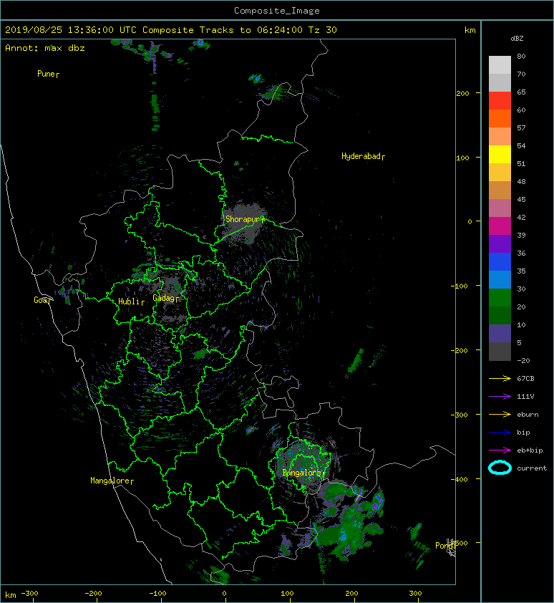
Task: Click the Bangalore city label
Action: click(302, 473)
